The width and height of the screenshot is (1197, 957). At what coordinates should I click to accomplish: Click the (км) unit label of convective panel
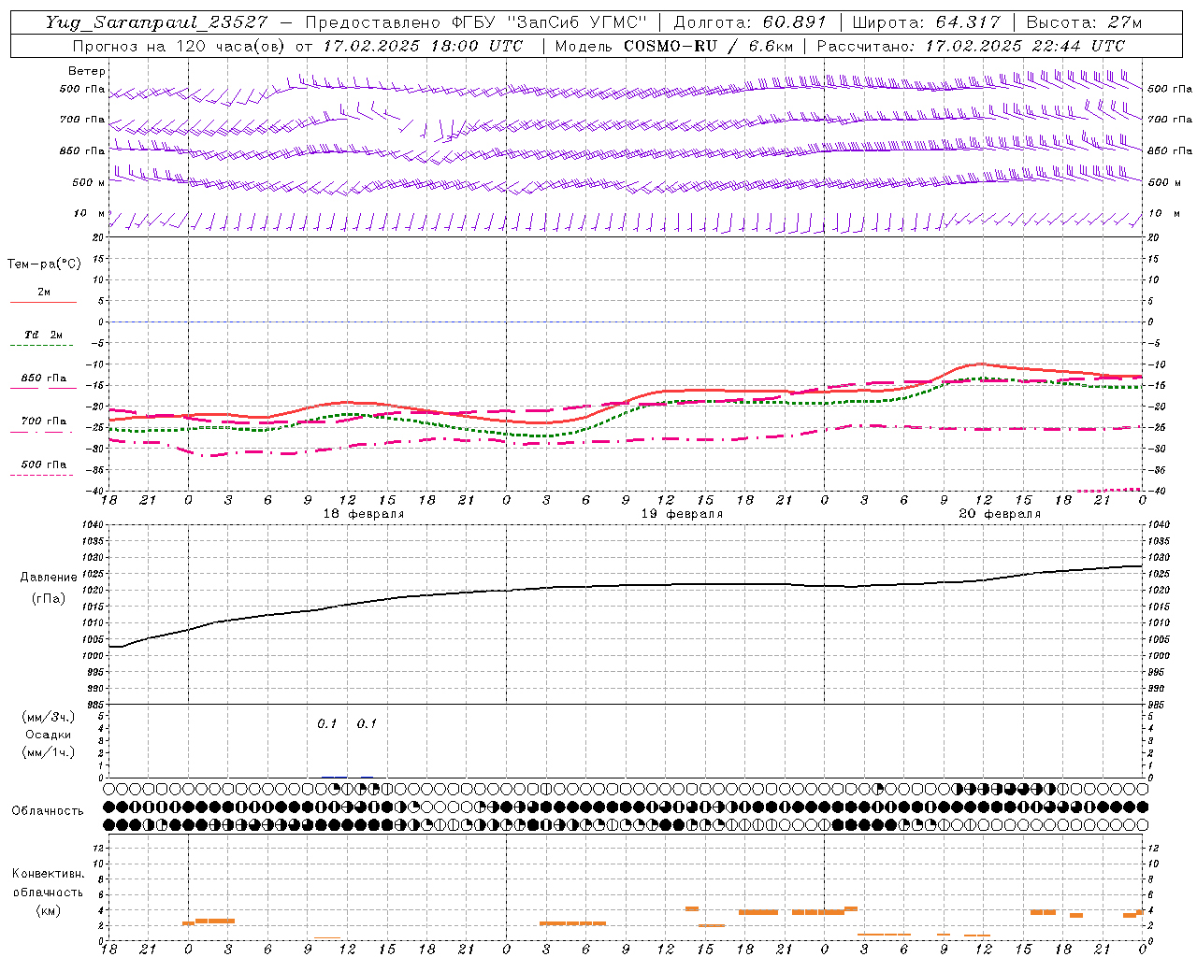(49, 910)
